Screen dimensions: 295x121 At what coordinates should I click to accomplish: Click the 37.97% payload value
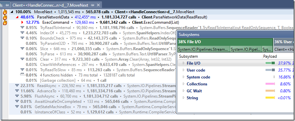click(x=284, y=63)
